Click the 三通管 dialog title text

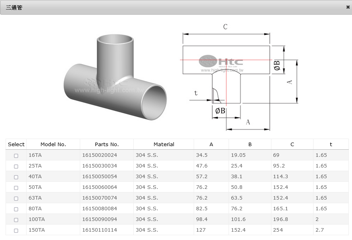[14, 8]
